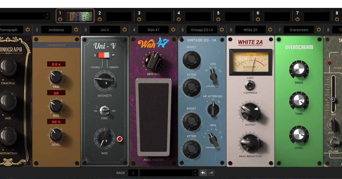Click the low-frequency Atten knob
This screenshot has width=342, height=179.
click(x=192, y=87)
